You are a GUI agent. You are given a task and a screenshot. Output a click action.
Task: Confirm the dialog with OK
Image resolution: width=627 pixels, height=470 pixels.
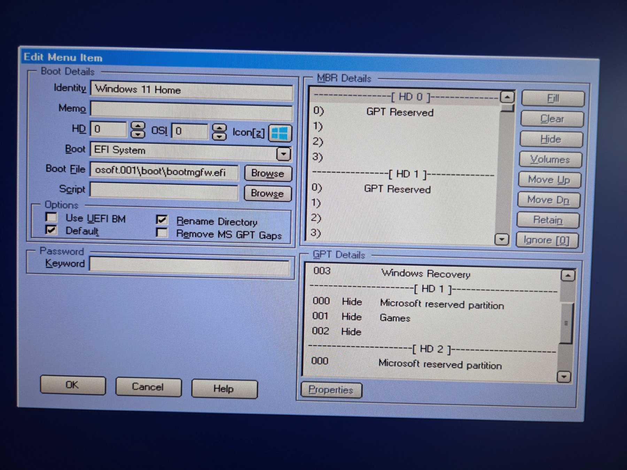[x=73, y=385]
